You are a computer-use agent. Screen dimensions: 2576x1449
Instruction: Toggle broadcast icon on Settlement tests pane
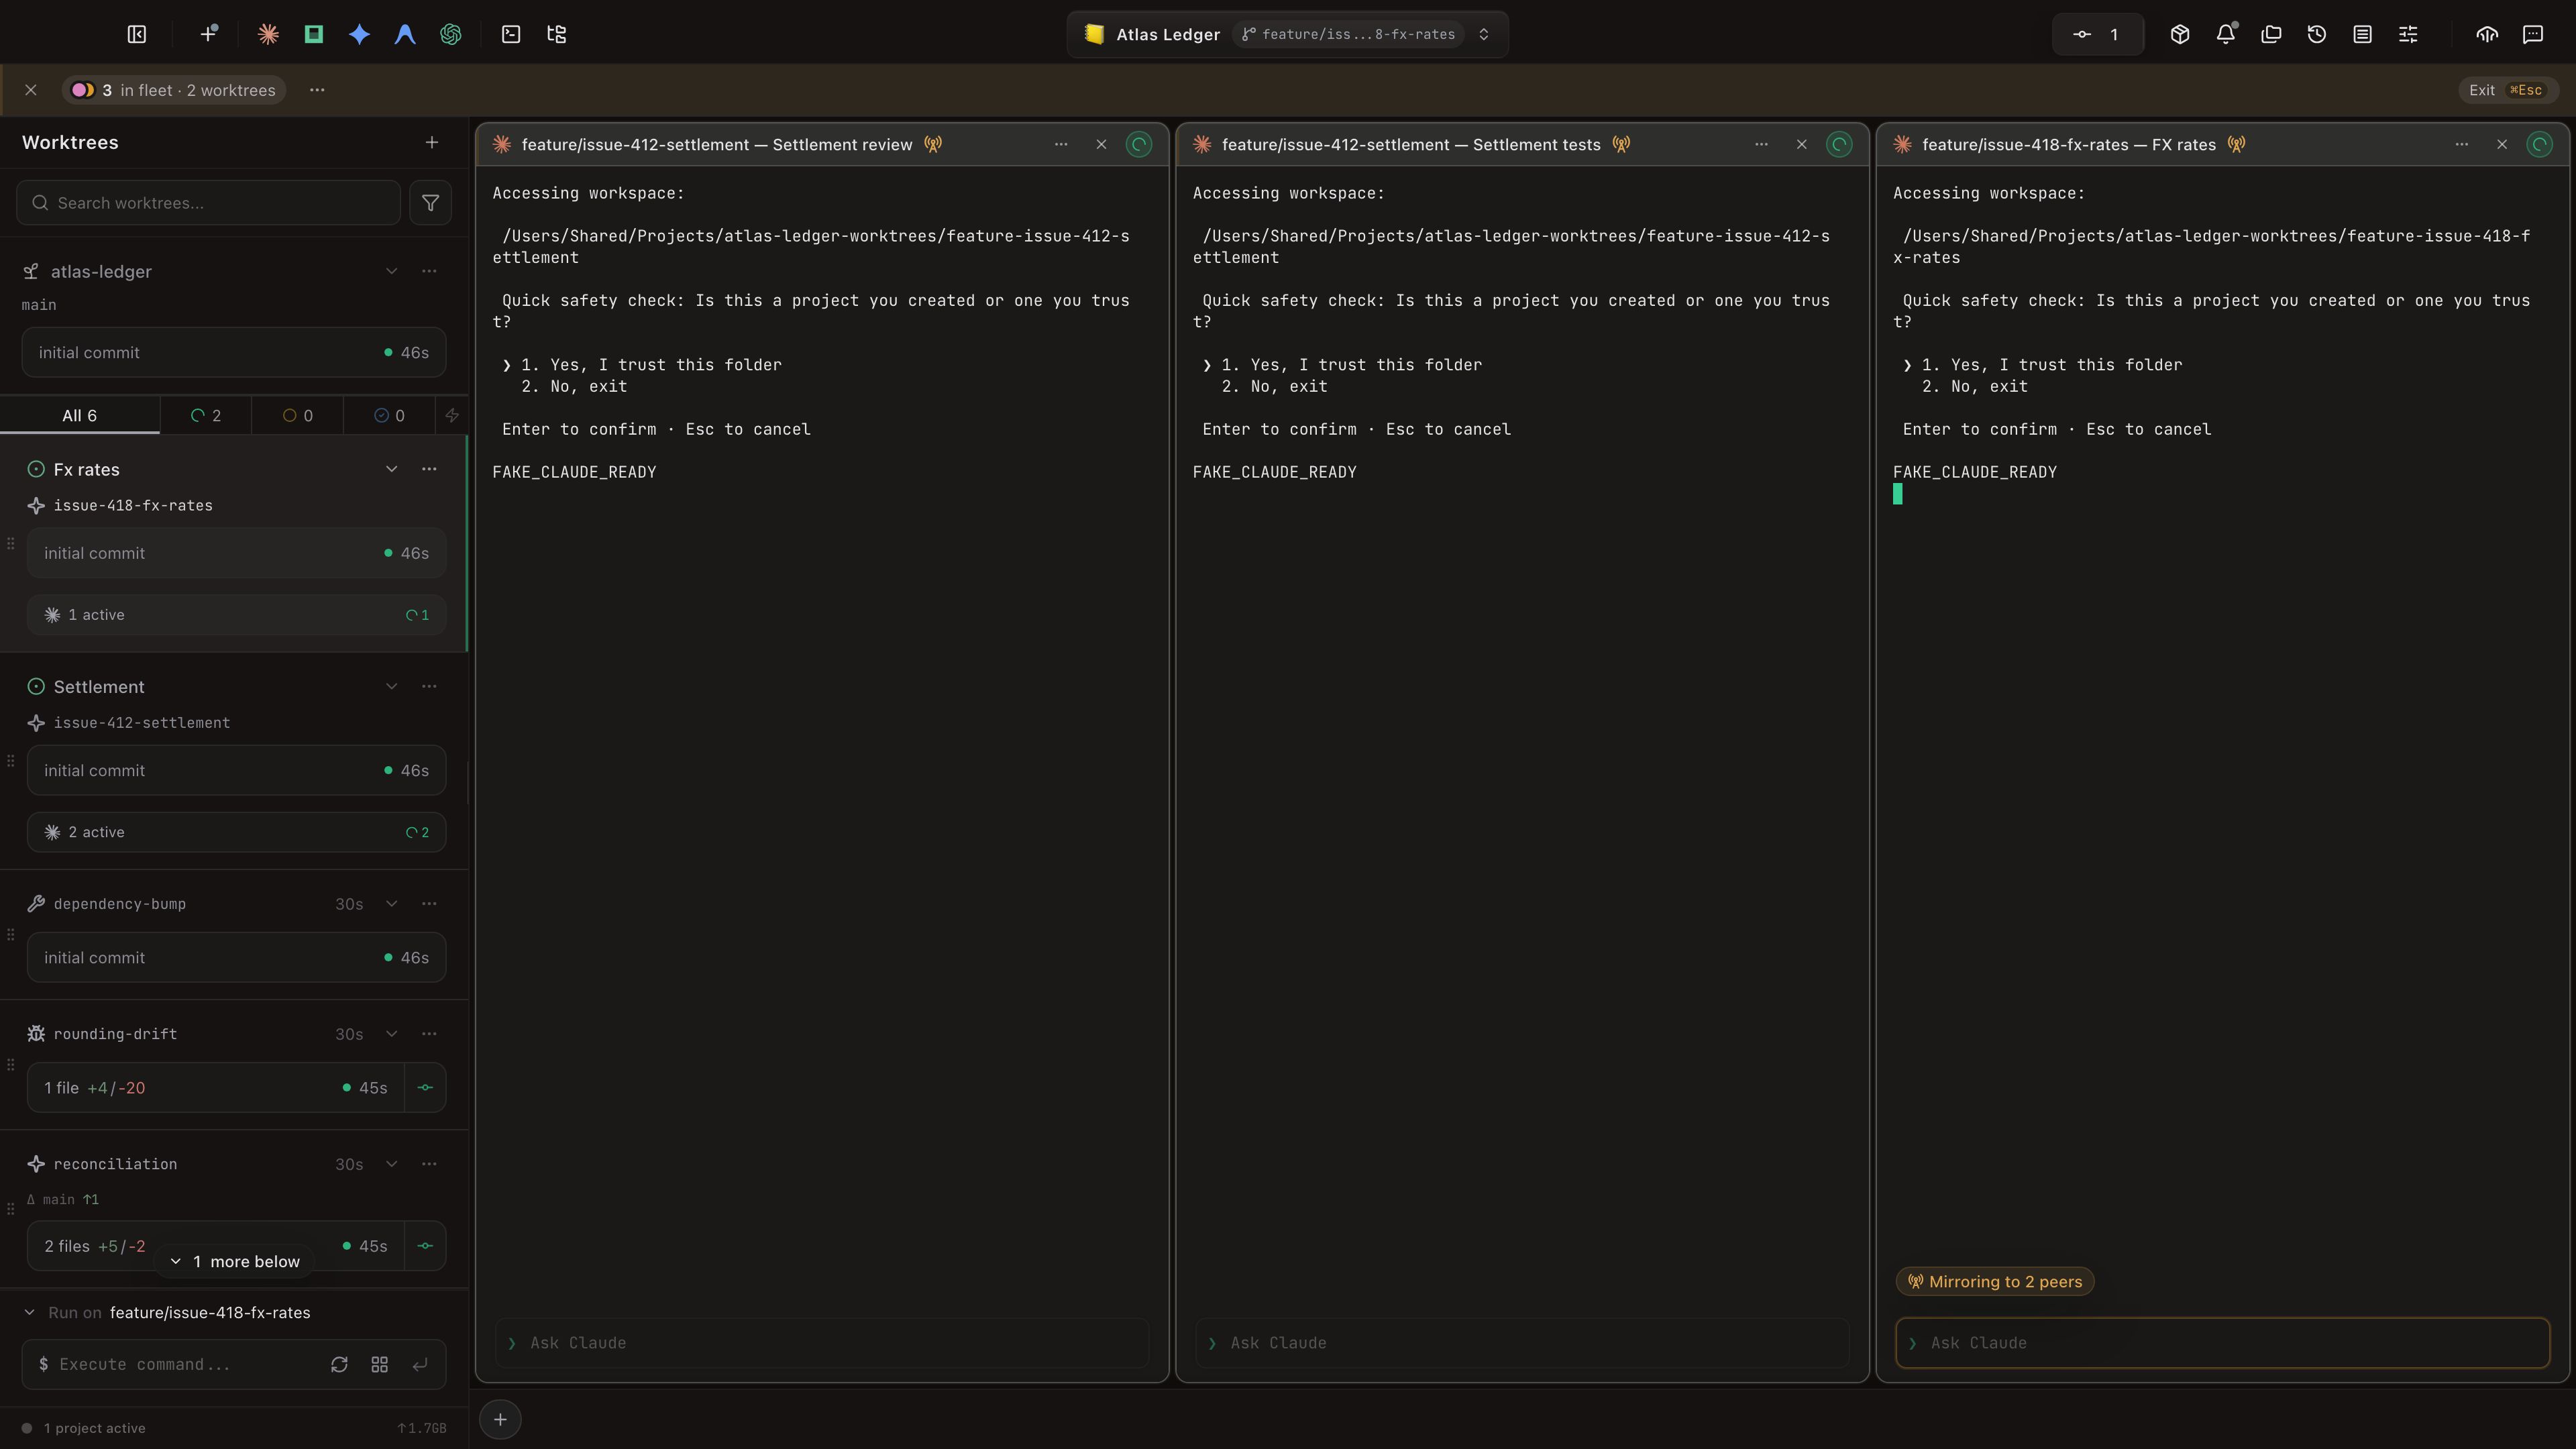[1621, 145]
